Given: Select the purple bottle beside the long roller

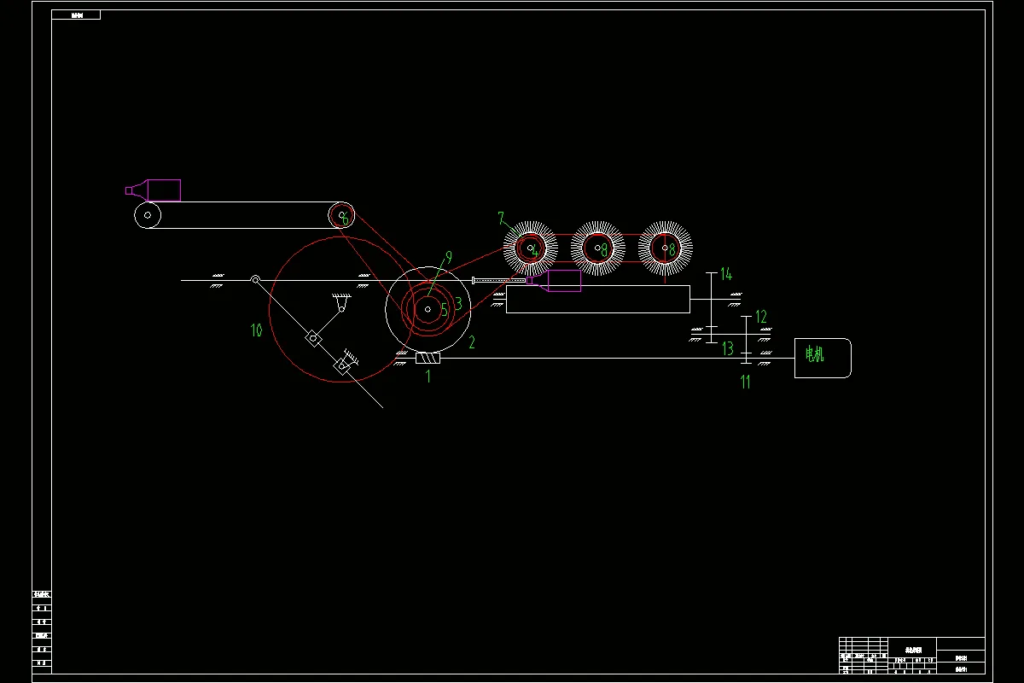Looking at the screenshot, I should point(554,280).
